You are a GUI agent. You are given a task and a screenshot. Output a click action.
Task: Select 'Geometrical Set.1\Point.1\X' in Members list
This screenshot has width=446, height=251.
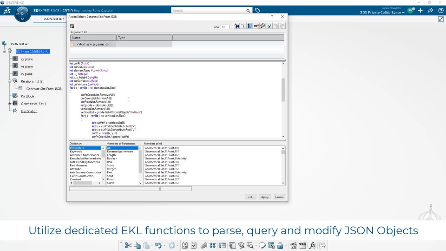click(x=162, y=148)
